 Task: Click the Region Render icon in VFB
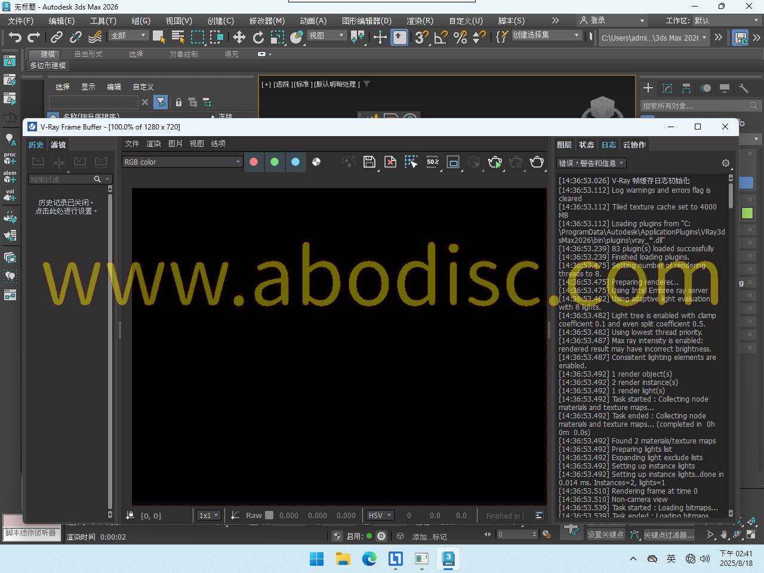click(x=454, y=162)
